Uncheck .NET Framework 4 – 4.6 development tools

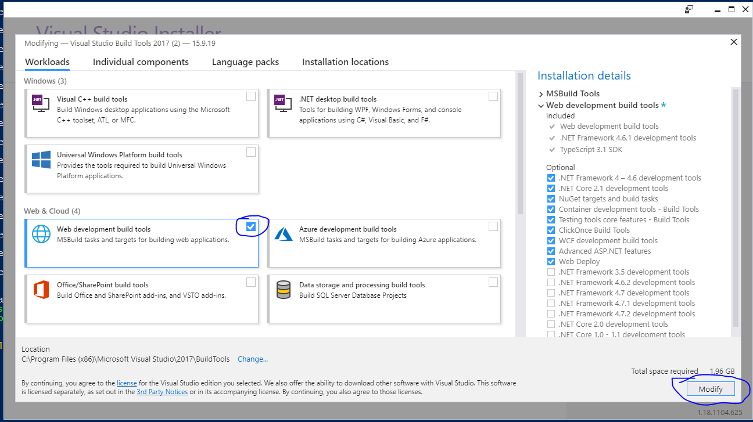pyautogui.click(x=551, y=178)
